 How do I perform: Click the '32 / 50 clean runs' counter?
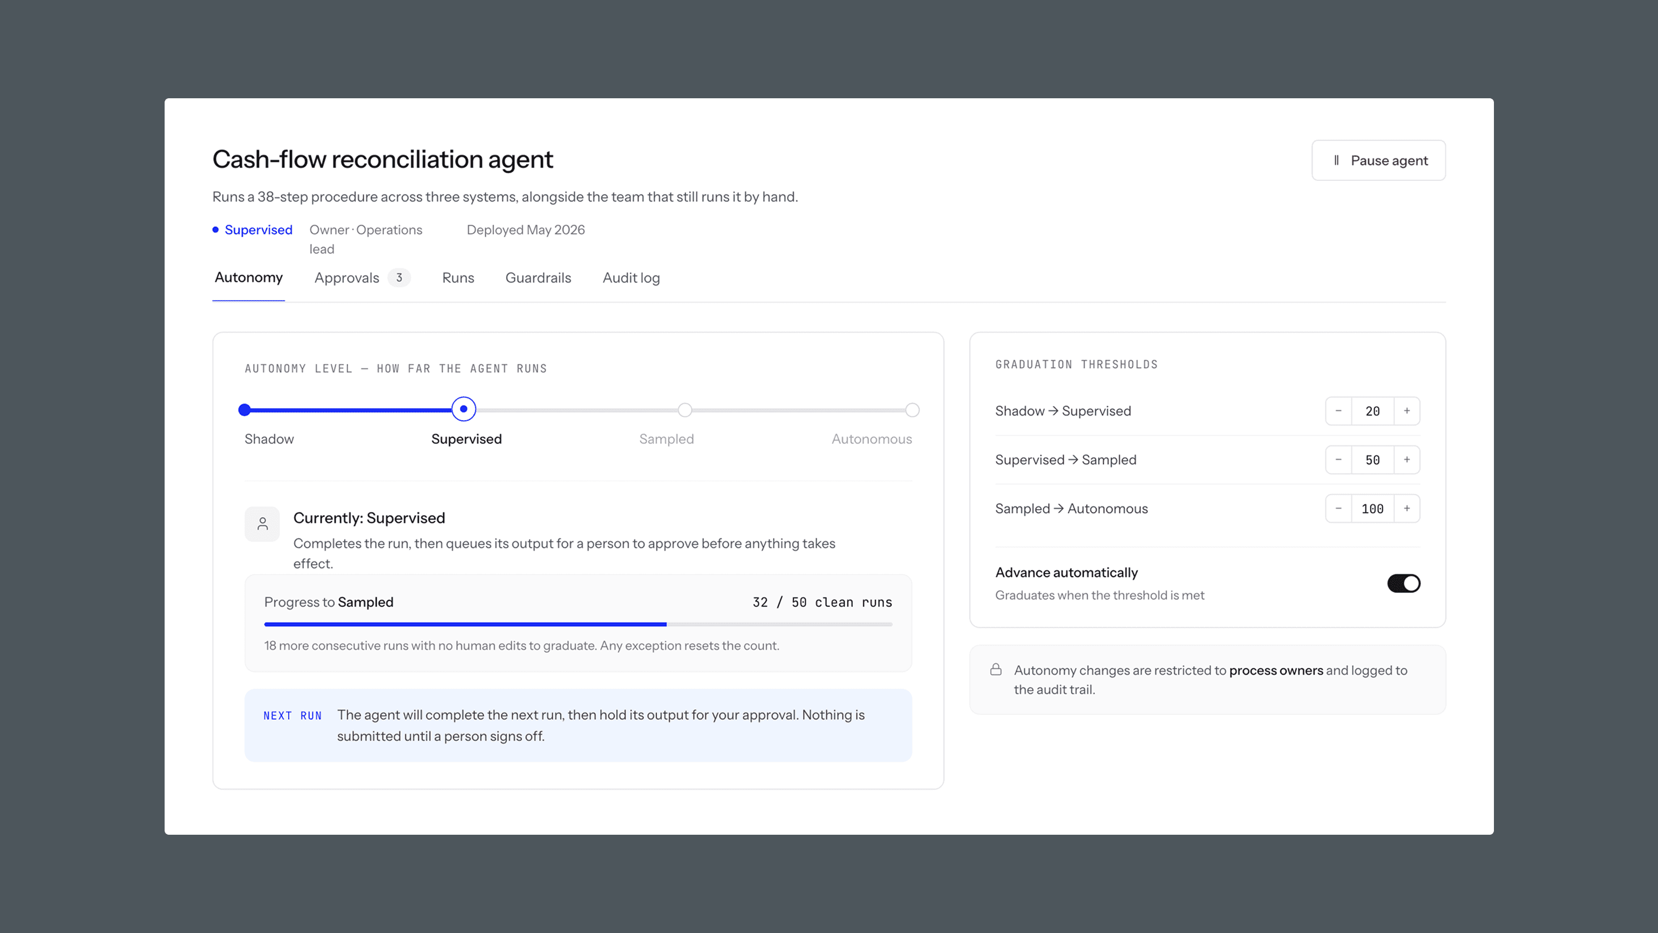822,602
